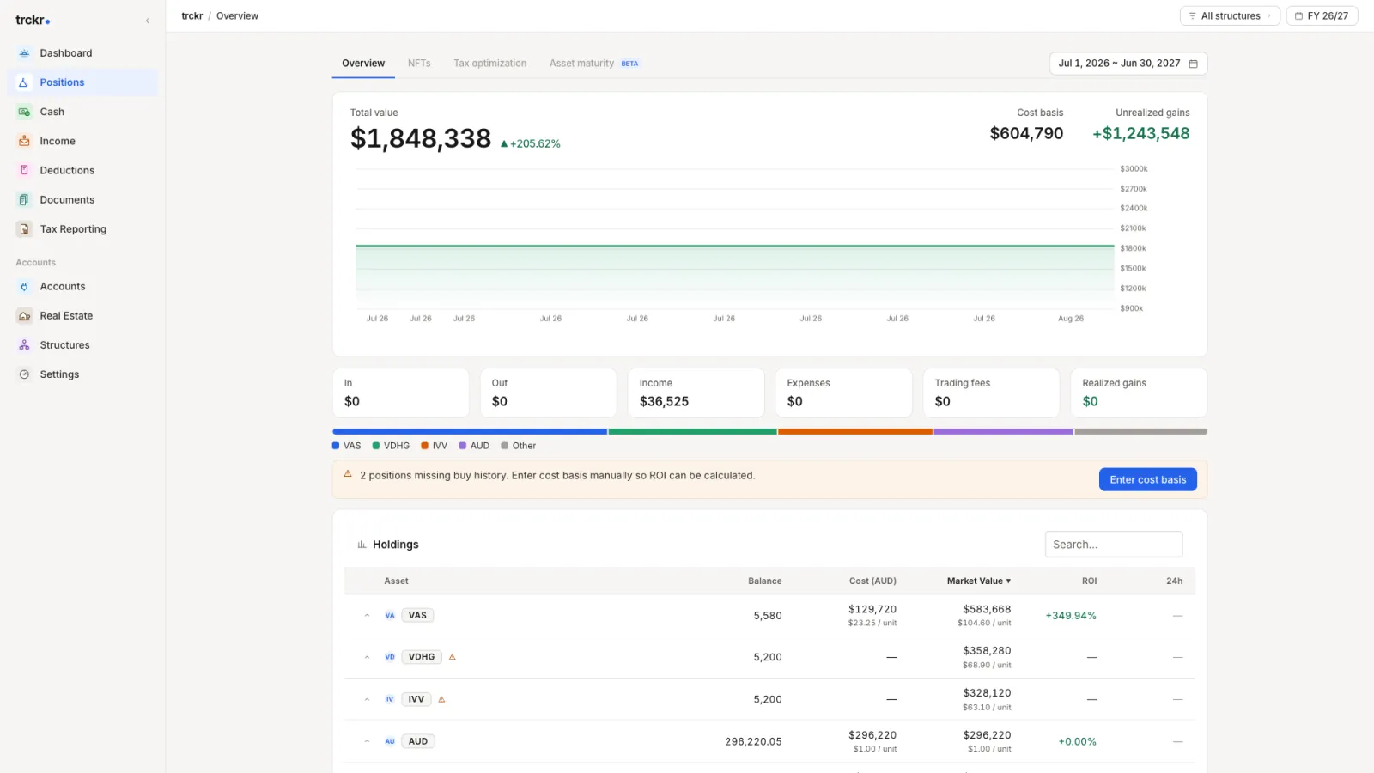Click the VA asset badge icon
Image resolution: width=1374 pixels, height=773 pixels.
[x=390, y=615]
